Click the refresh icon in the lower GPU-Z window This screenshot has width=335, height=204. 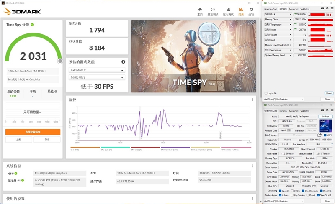[x=327, y=110]
